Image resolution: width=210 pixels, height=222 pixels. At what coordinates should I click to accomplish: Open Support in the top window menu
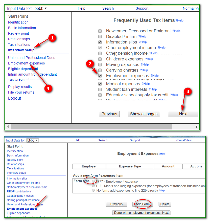point(142,8)
